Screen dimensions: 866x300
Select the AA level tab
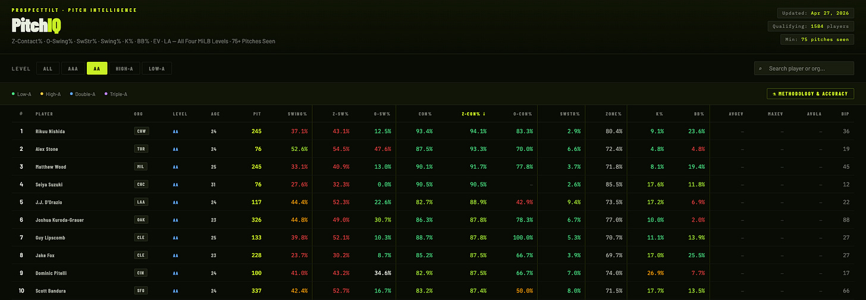(x=97, y=69)
